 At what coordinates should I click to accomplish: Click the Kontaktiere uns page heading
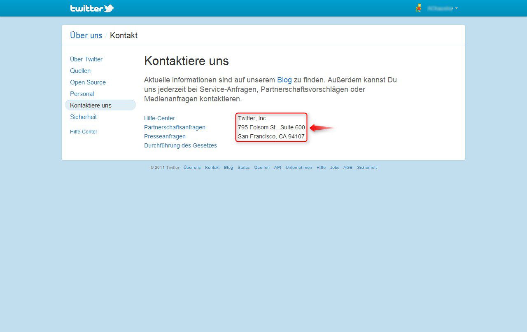(187, 61)
